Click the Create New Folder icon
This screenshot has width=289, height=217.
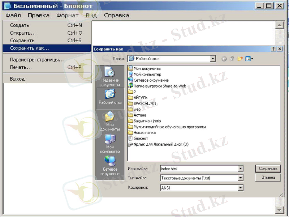(240, 59)
